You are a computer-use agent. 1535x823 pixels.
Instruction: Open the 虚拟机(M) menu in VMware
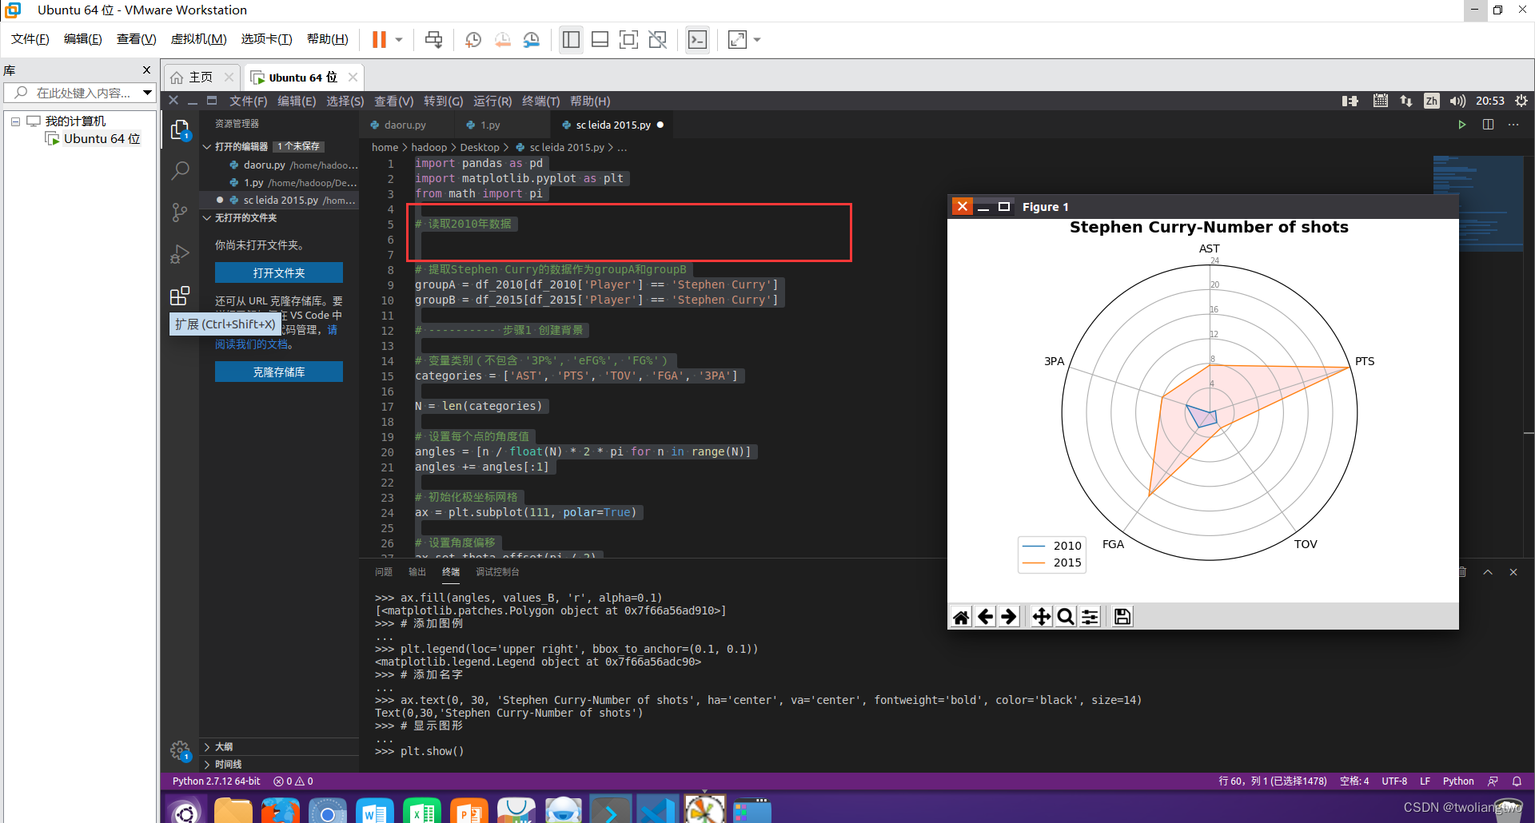[x=198, y=39]
